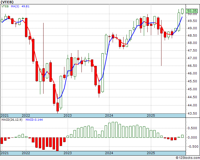Click 2021 on the MACD timeline
The image size is (200, 160).
coord(5,153)
